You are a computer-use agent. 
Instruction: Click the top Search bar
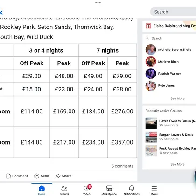[x=173, y=12]
